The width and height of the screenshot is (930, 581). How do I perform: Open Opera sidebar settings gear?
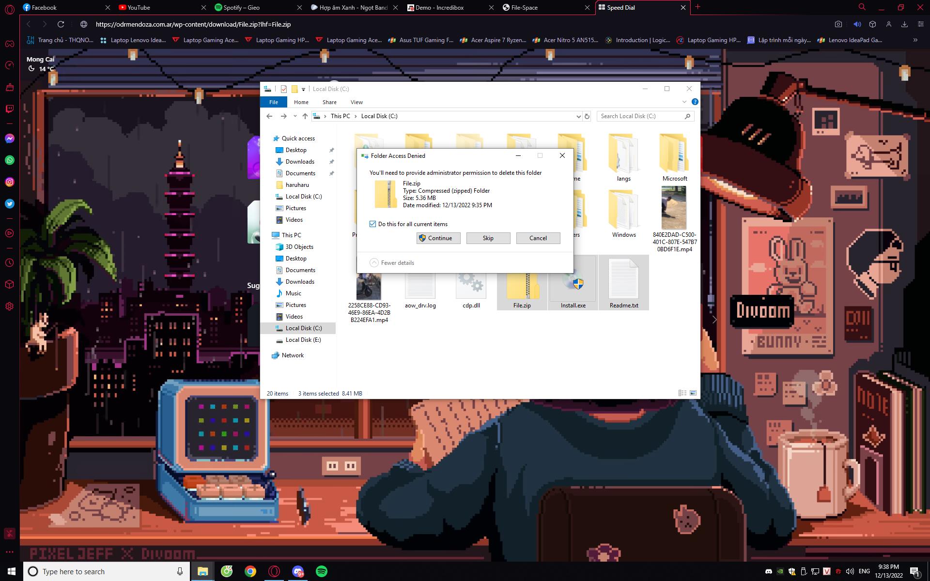[x=10, y=306]
